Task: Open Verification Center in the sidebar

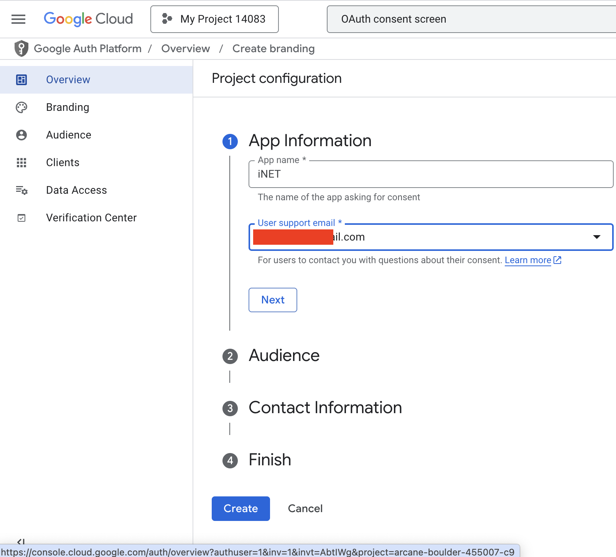Action: 96,218
